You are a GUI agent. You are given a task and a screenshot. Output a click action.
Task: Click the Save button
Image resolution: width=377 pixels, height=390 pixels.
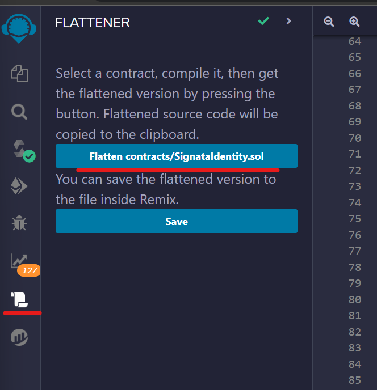pos(177,221)
